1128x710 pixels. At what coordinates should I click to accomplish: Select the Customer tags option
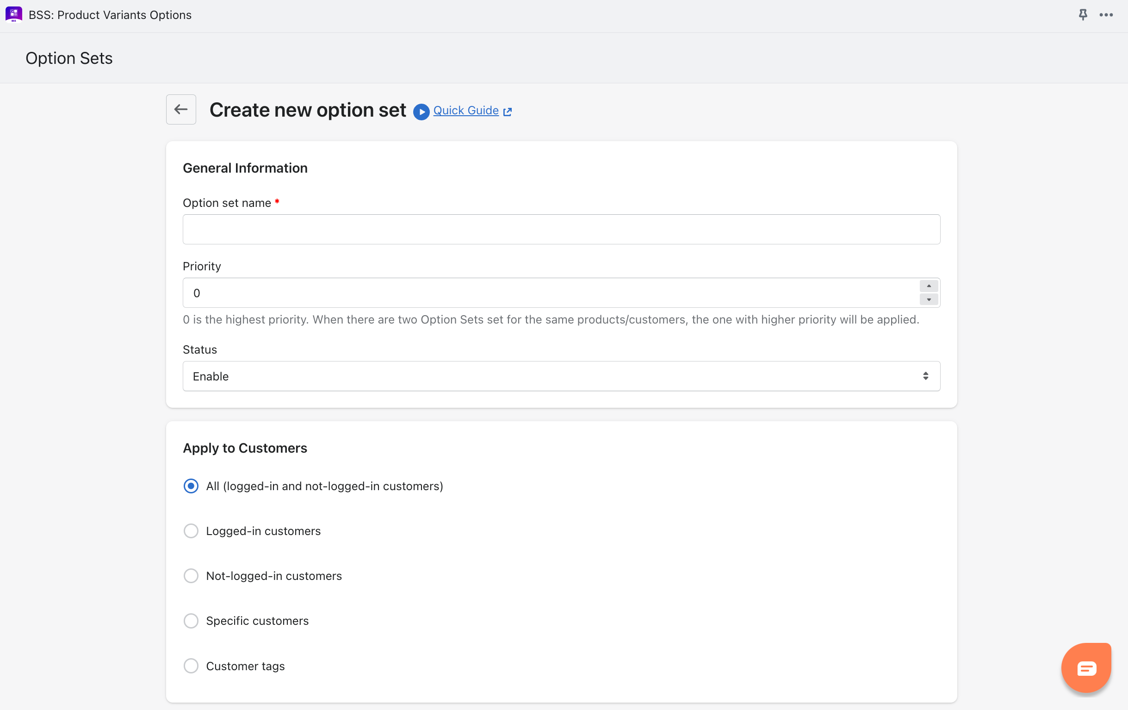[191, 666]
